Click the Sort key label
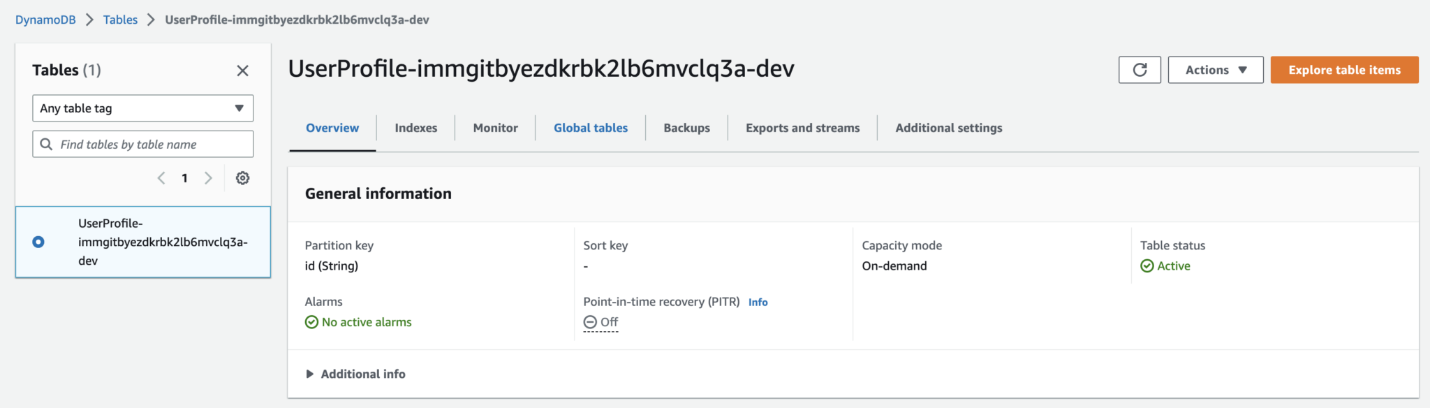The image size is (1430, 408). 605,245
